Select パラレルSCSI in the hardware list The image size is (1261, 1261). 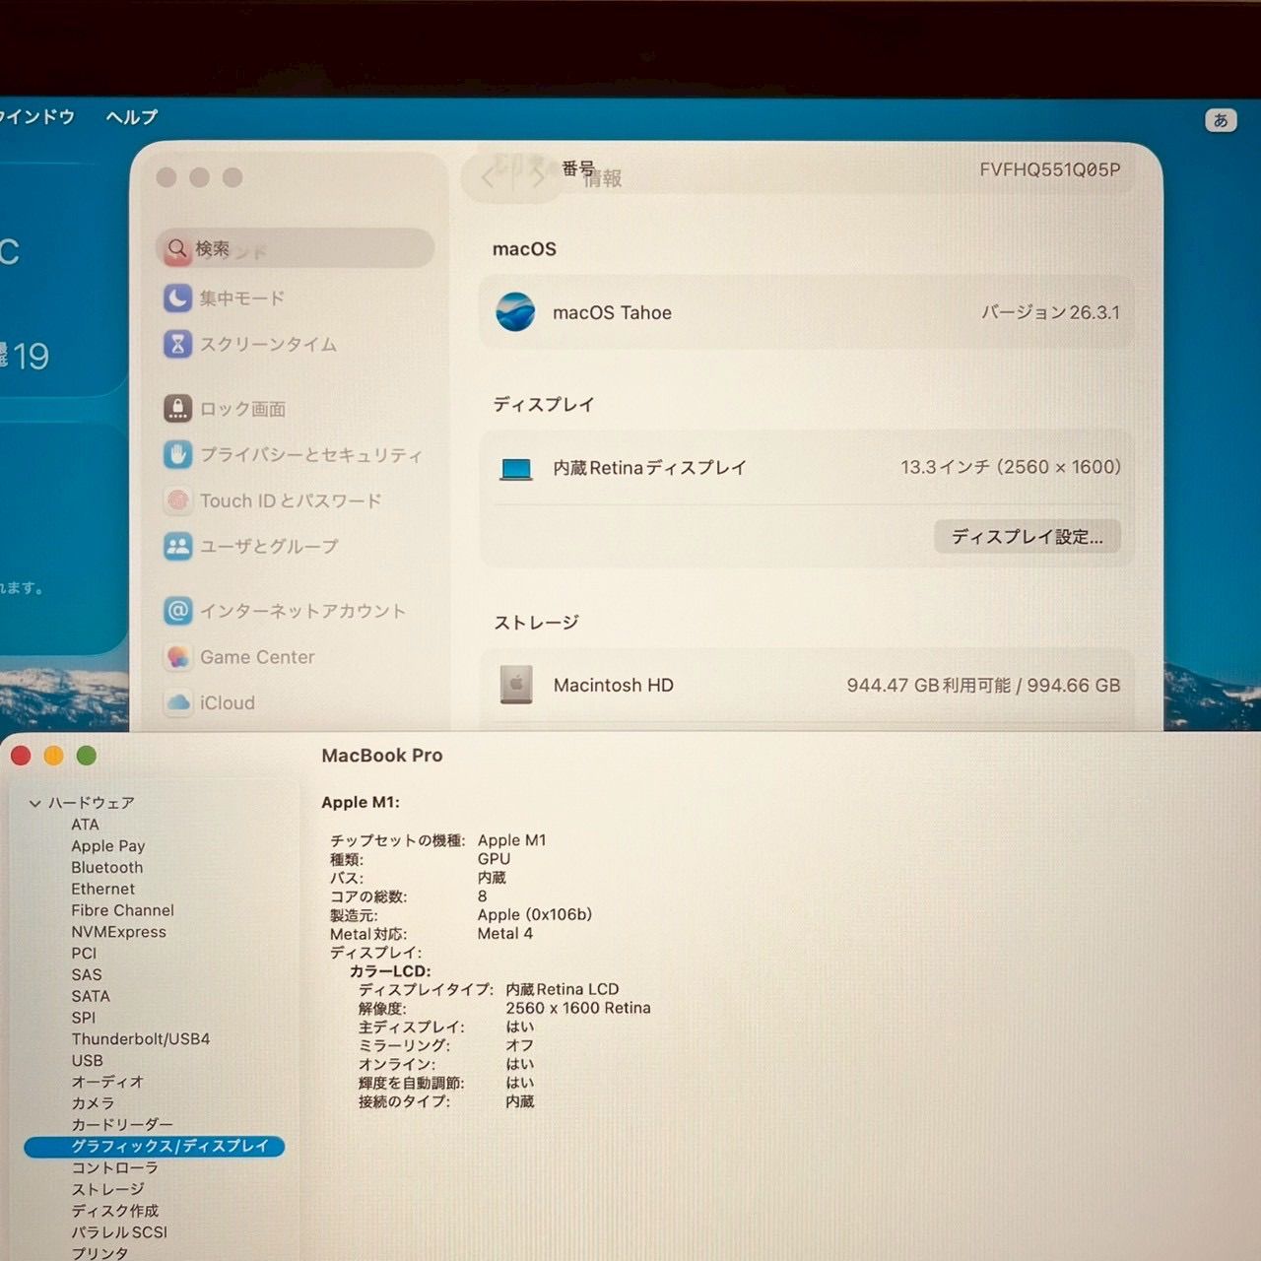119,1232
